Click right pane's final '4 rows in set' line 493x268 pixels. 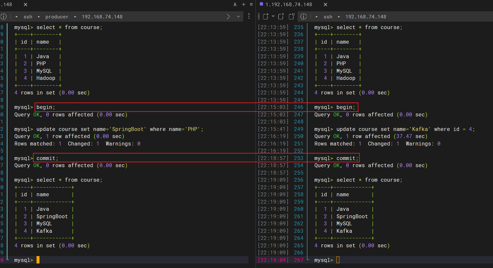click(352, 246)
